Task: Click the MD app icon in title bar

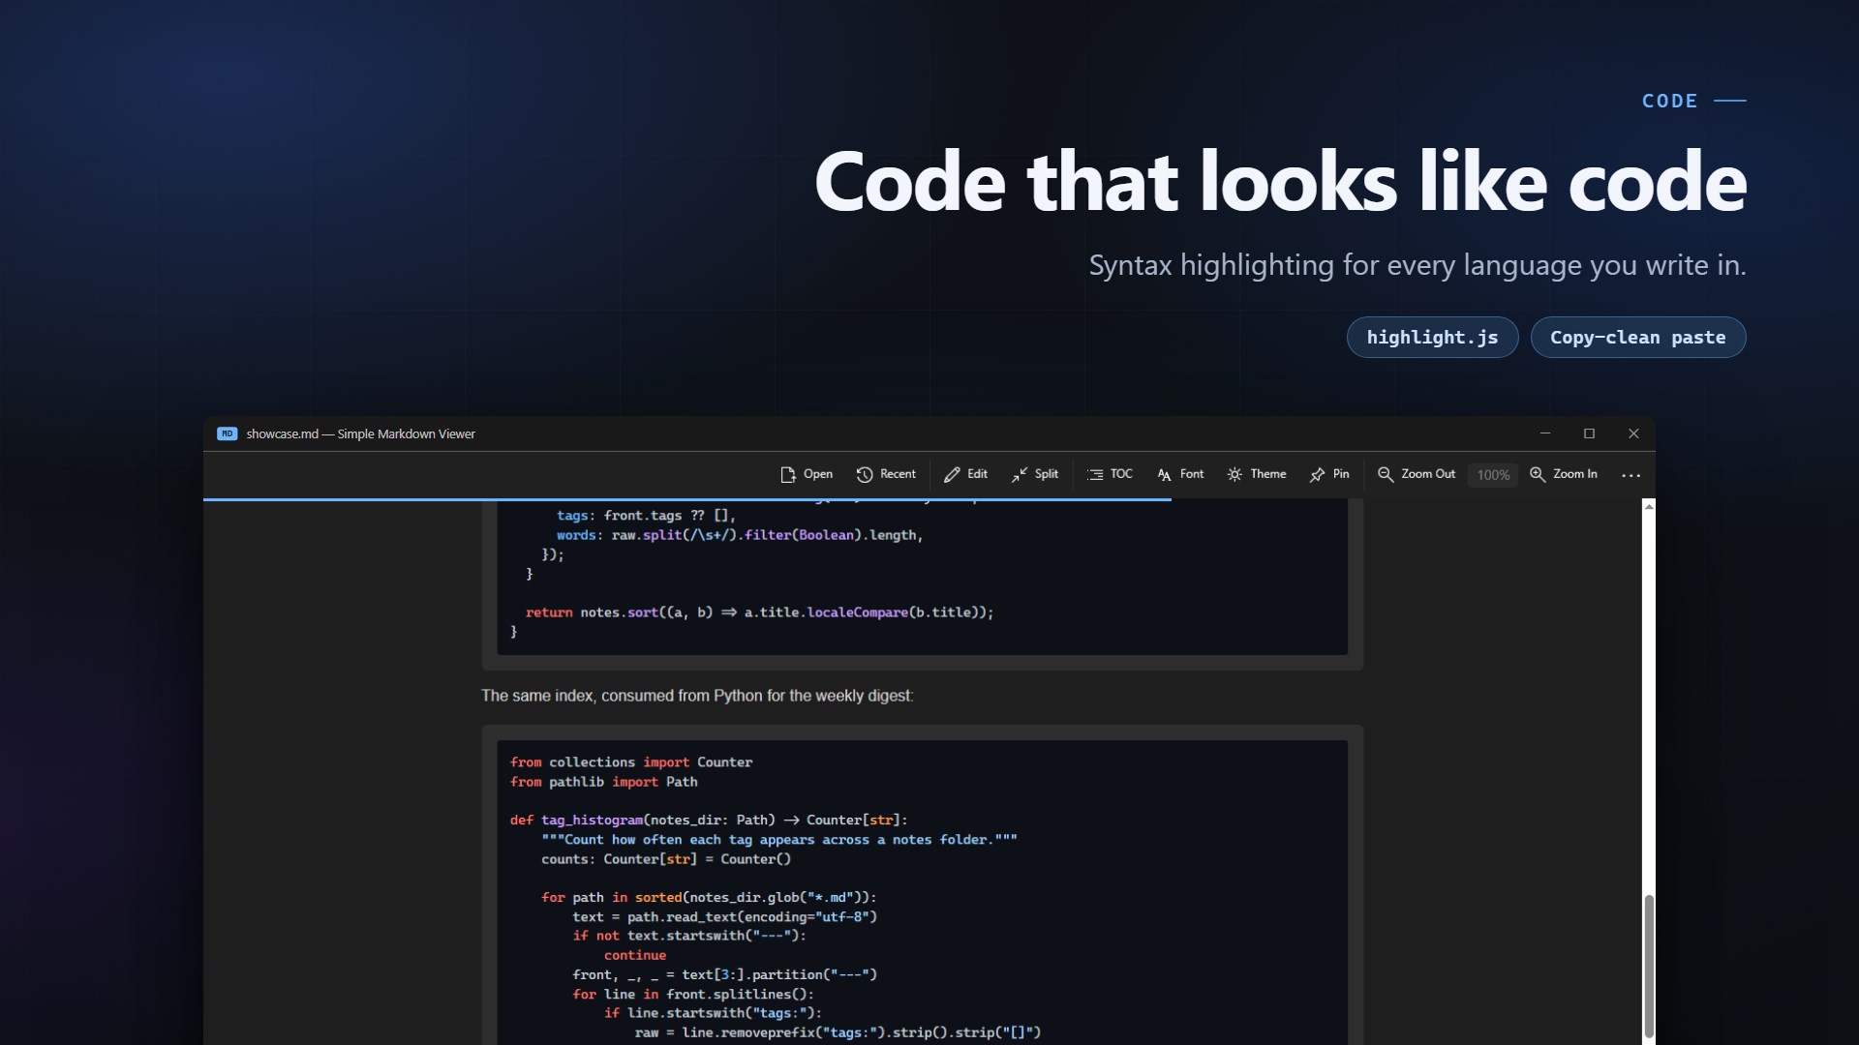Action: 227,433
